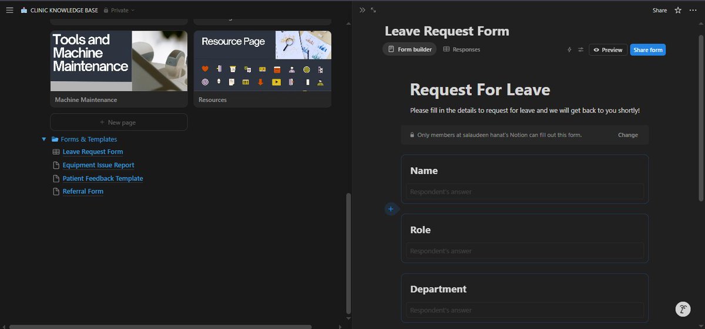Image resolution: width=705 pixels, height=329 pixels.
Task: Click the Request For Leave form heading
Action: pyautogui.click(x=480, y=90)
